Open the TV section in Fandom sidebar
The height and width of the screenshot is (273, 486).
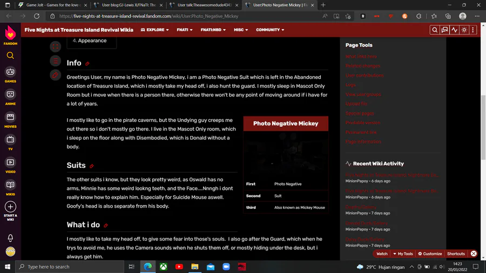[x=10, y=142]
